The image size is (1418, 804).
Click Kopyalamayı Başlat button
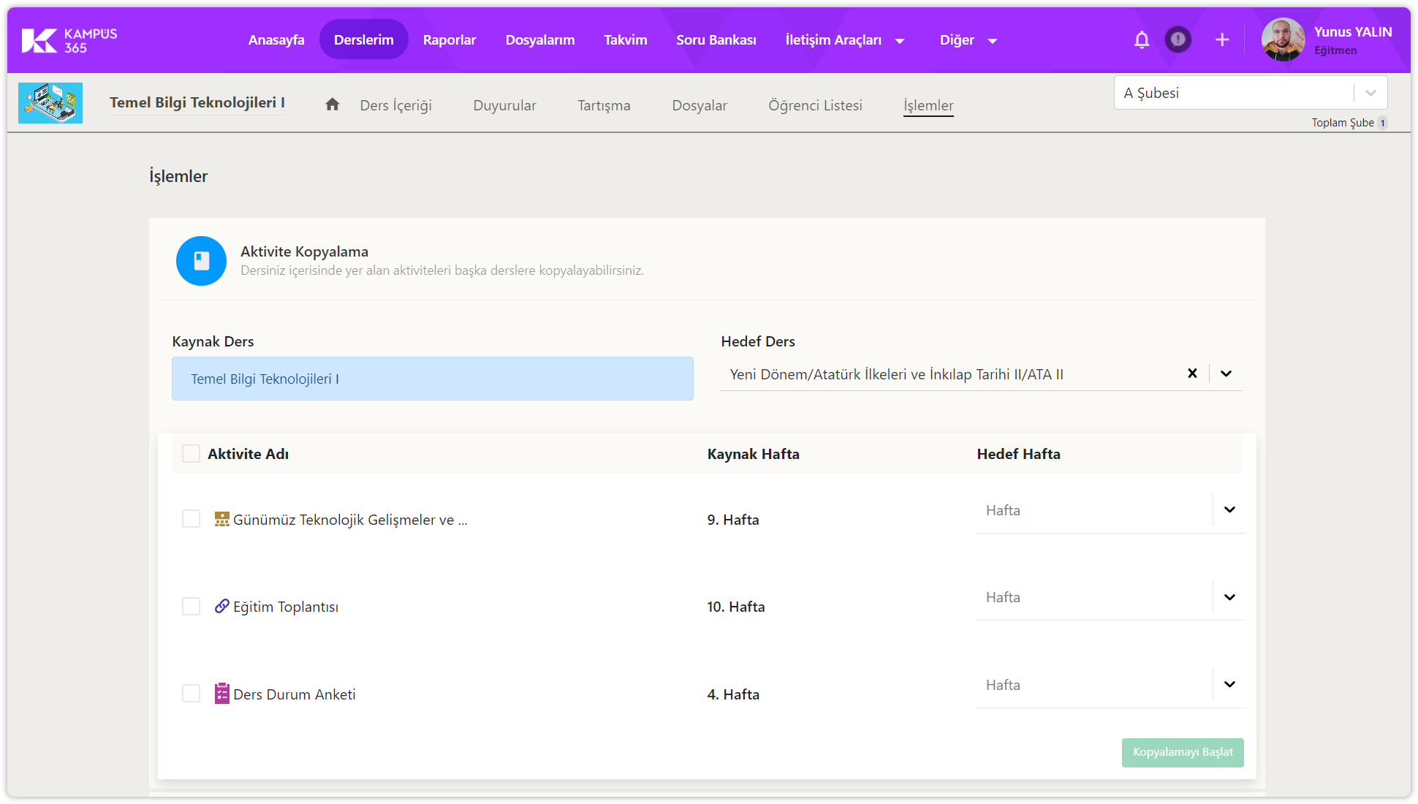(1183, 752)
